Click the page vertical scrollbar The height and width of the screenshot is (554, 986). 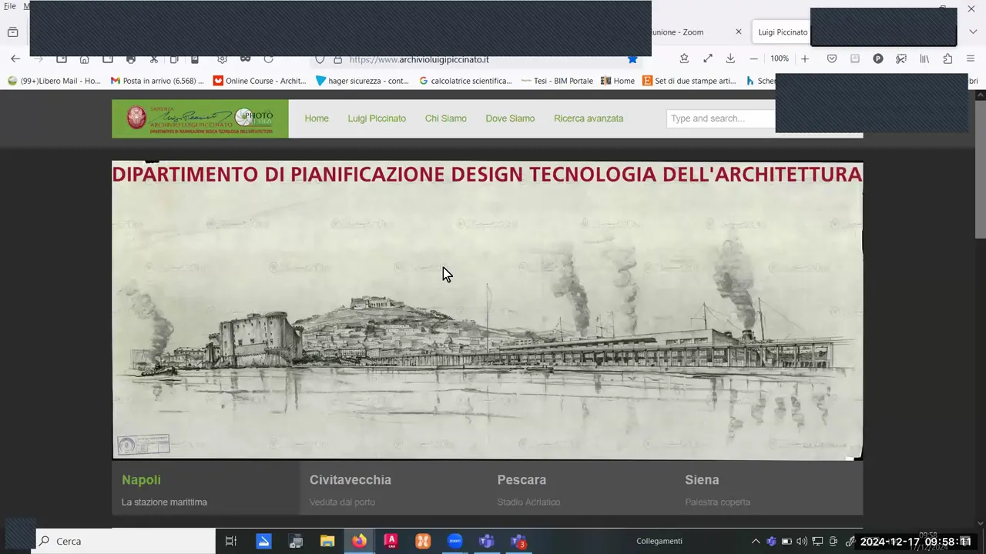coord(980,169)
